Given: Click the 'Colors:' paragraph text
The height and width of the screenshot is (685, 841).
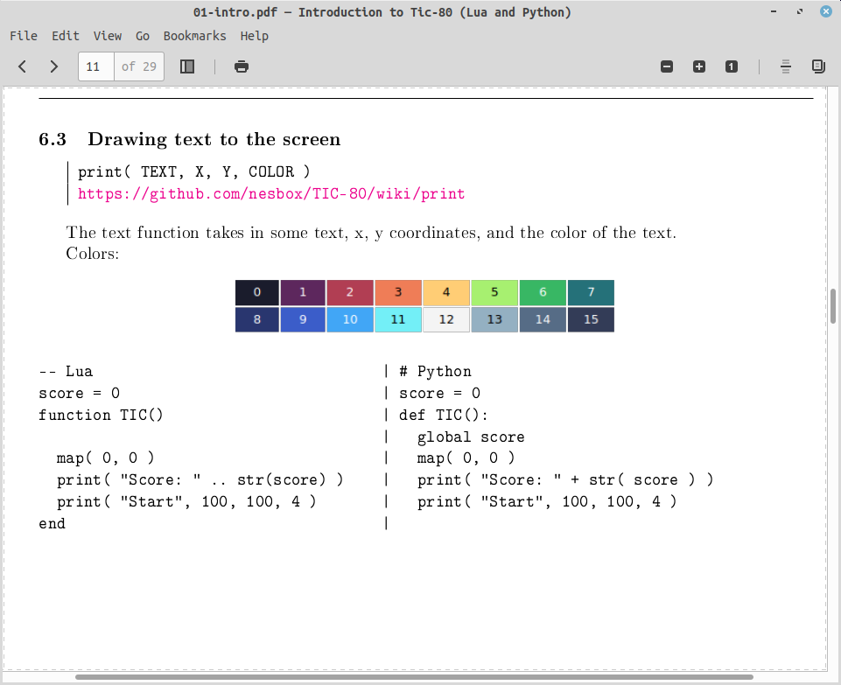Looking at the screenshot, I should (x=93, y=254).
